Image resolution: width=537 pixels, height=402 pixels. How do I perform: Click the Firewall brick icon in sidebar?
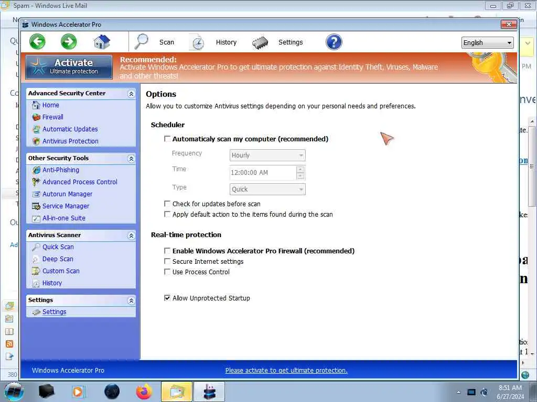coord(36,117)
